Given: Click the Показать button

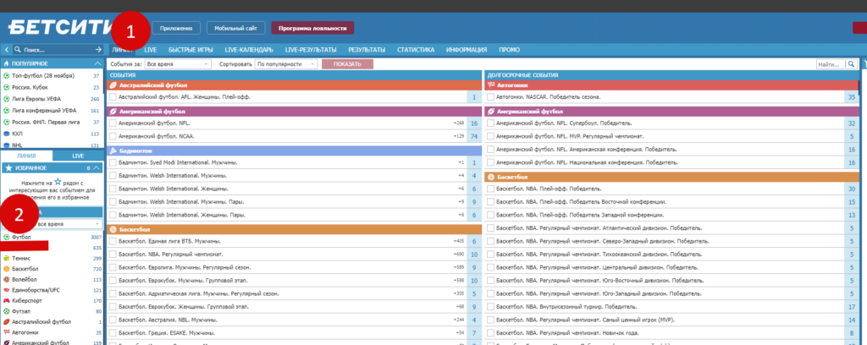Looking at the screenshot, I should [x=347, y=64].
